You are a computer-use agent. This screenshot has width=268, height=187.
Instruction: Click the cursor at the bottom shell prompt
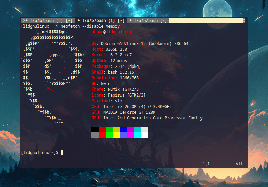point(62,153)
